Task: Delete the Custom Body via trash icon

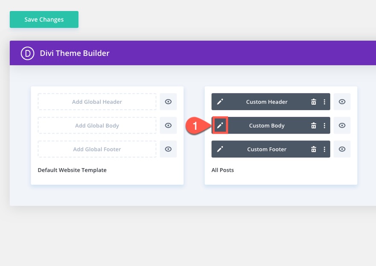Action: 314,126
